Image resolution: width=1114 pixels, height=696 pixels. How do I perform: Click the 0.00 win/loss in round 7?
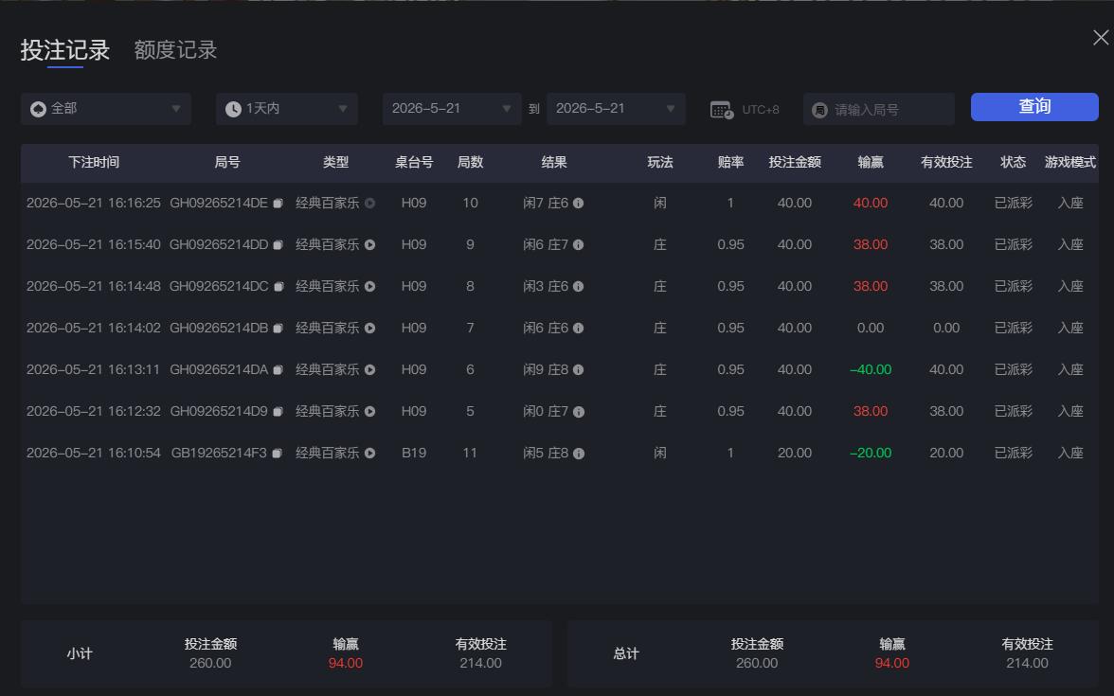[x=871, y=328]
